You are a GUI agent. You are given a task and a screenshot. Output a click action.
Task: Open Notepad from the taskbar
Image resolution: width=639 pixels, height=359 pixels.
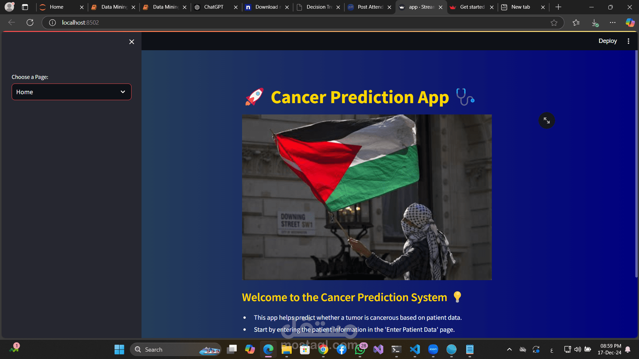[470, 349]
